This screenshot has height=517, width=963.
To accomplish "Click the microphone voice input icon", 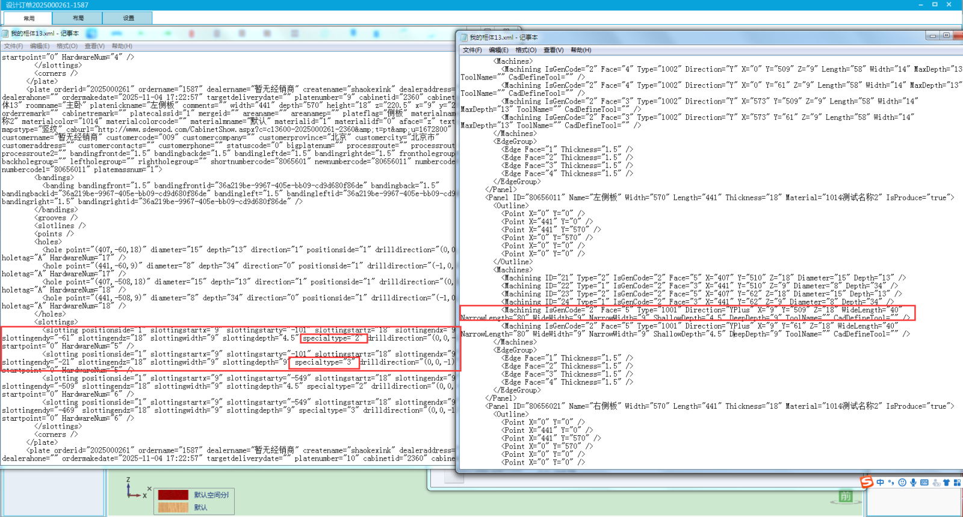I will pyautogui.click(x=913, y=483).
